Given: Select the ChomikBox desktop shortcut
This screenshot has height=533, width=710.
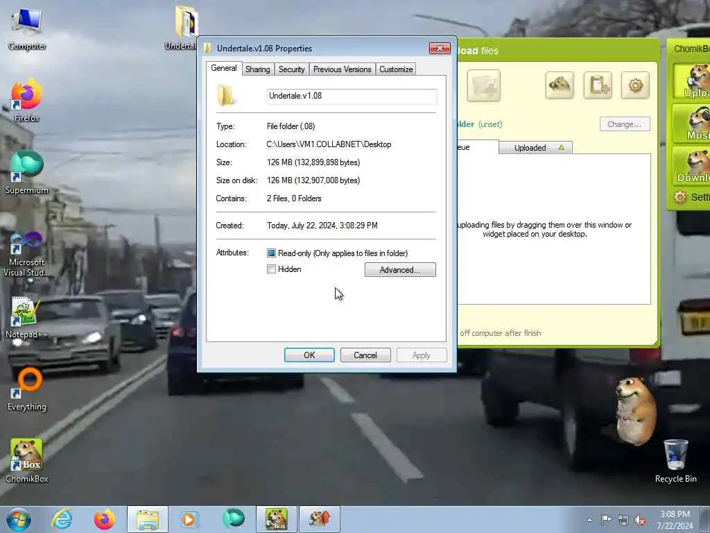Looking at the screenshot, I should tap(27, 461).
